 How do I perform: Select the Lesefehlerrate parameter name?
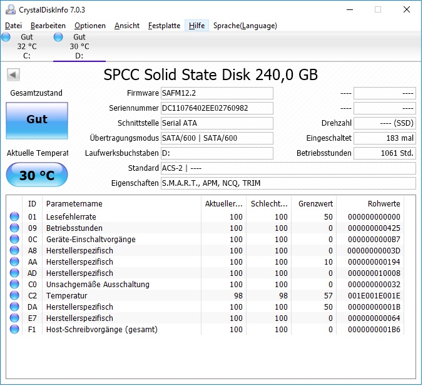coord(71,217)
